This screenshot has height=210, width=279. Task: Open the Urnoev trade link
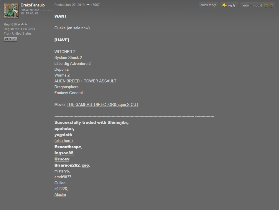[62, 159]
